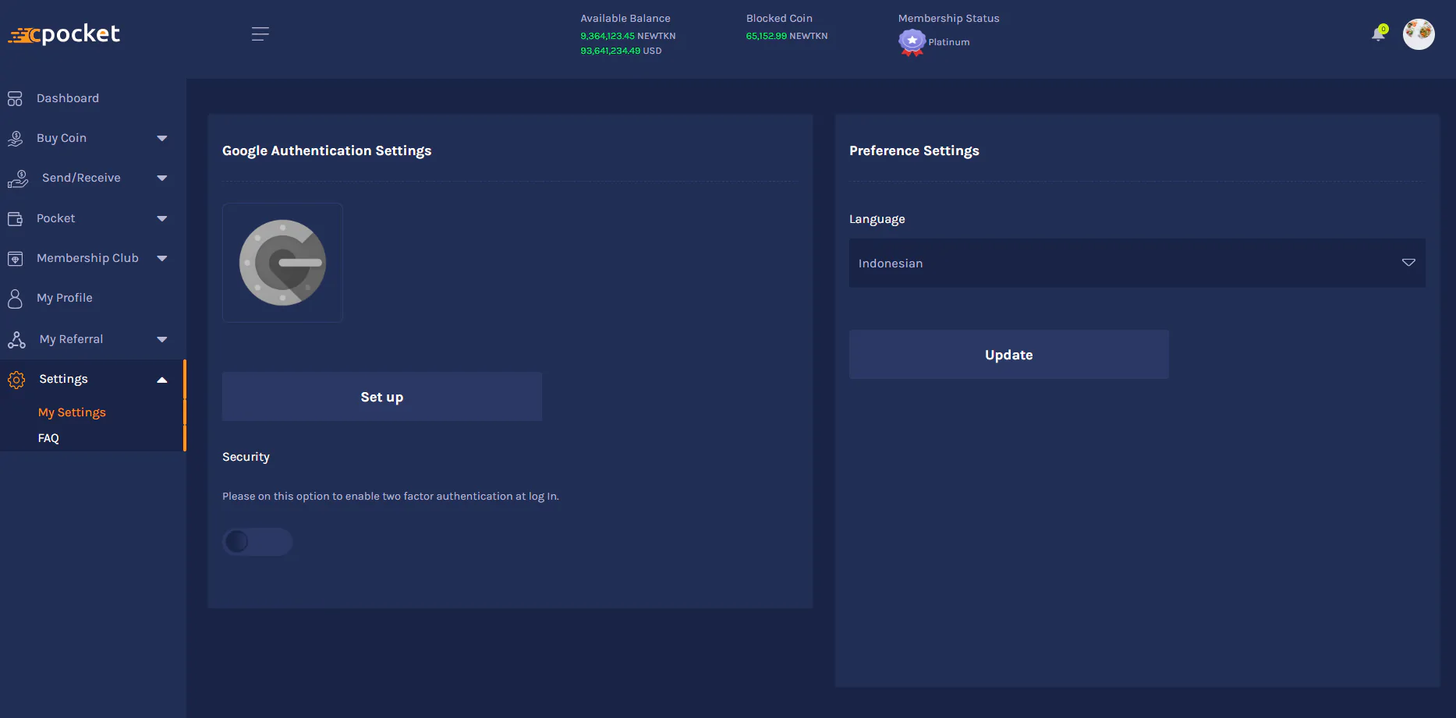Screen dimensions: 1456x718
Task: Click the Send/Receive sidebar icon
Action: 17,179
